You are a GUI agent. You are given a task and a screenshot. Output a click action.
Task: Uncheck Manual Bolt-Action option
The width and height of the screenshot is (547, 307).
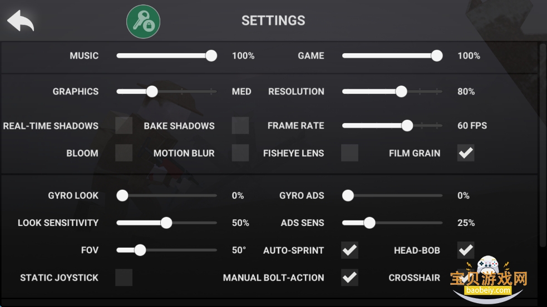point(349,277)
